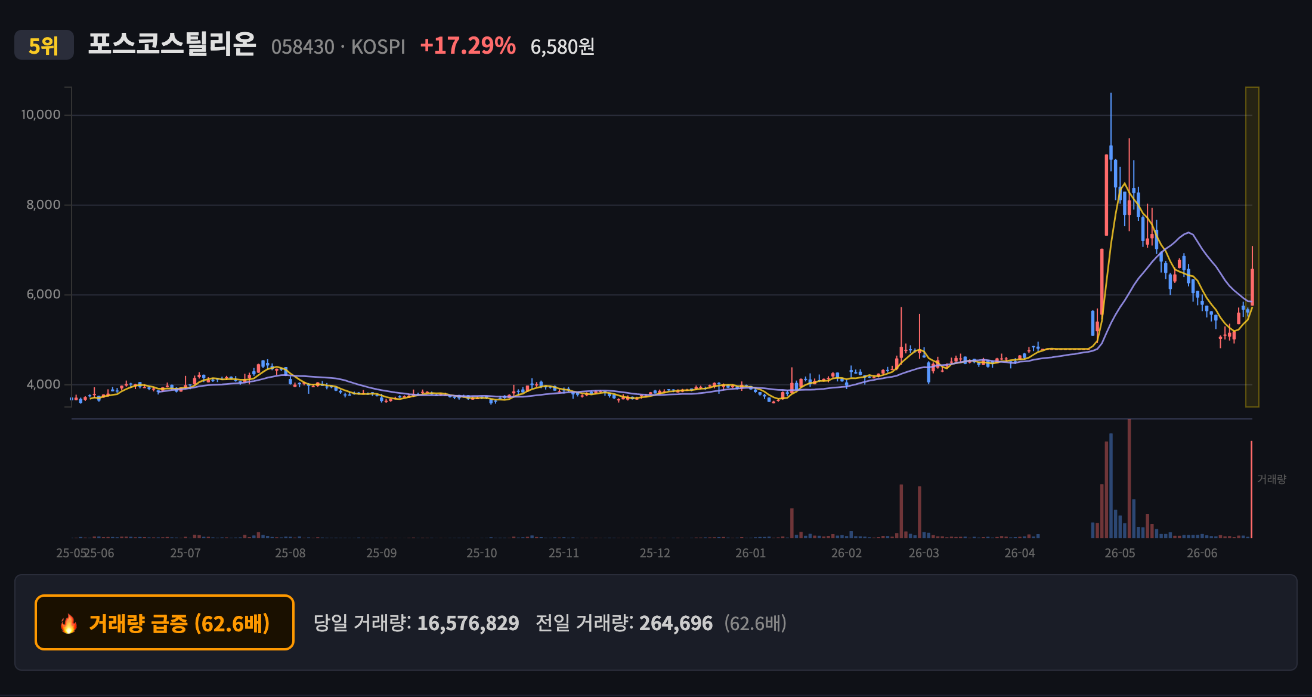
Task: Click the 거래량 급증 (62.6배) badge
Action: click(x=165, y=622)
